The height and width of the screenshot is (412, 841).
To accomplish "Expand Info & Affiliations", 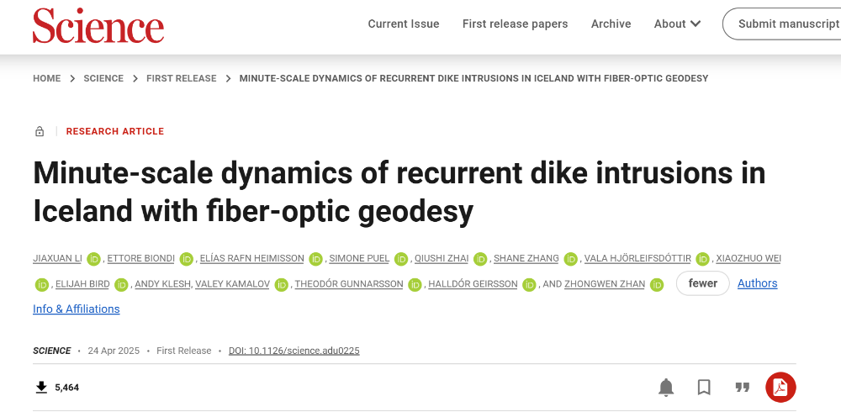I will point(77,309).
